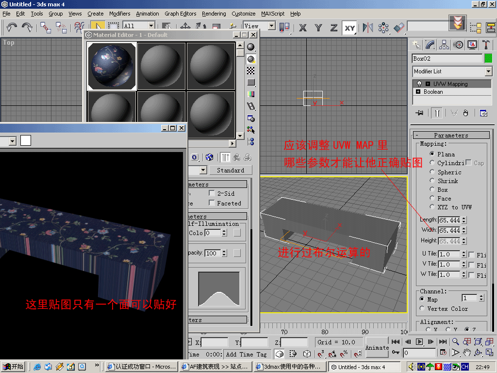The height and width of the screenshot is (373, 497).
Task: Switch to the Create command panel tab
Action: (x=416, y=45)
